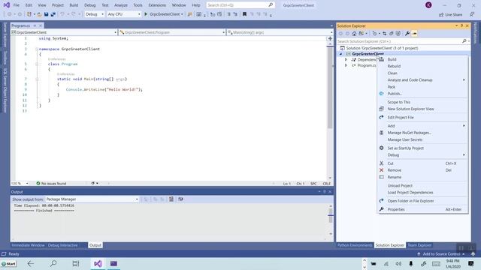Click the Live Share icon
Image resolution: width=481 pixels, height=270 pixels.
point(441,15)
